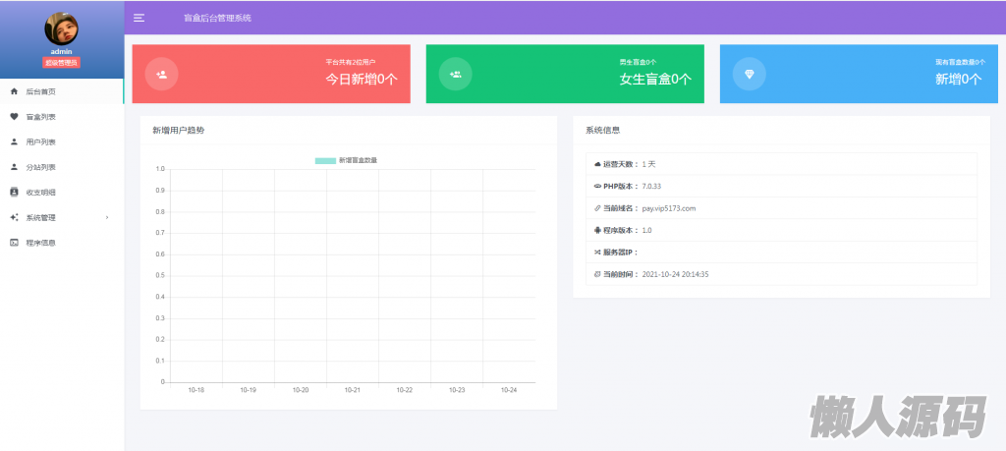Click the cloud icon next to 运营天数
The width and height of the screenshot is (1006, 451).
click(x=597, y=164)
